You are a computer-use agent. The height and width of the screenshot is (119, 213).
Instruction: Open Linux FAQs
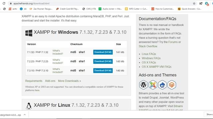(149, 54)
